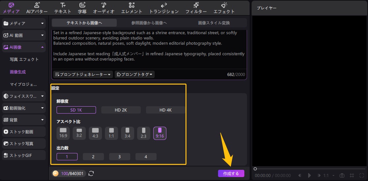This screenshot has height=181, width=368.
Task: Open the オーディオ toolbar tab
Action: [104, 8]
